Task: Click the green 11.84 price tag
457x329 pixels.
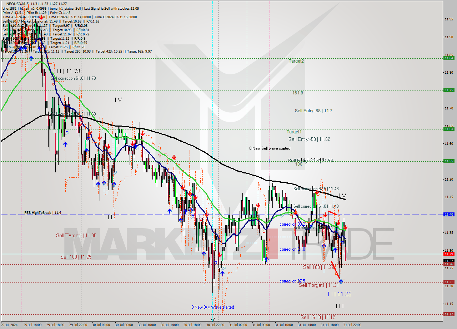Action: tap(449, 58)
